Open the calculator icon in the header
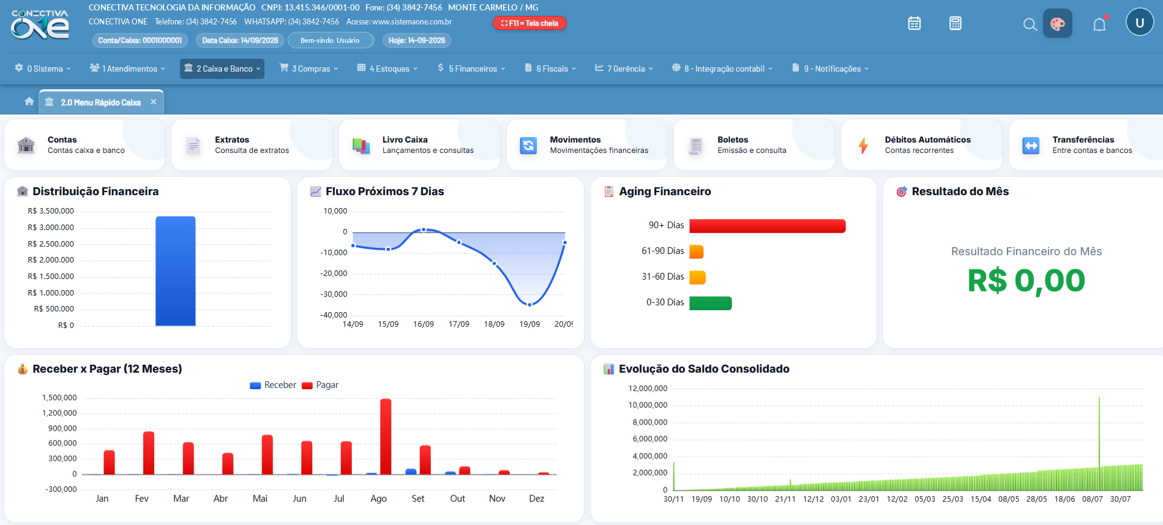Screen dimensions: 1163x525 coord(955,23)
